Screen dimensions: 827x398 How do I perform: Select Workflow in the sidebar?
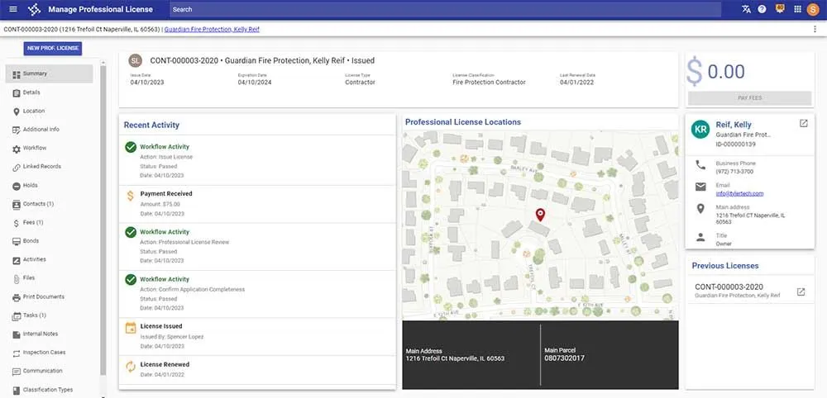[x=35, y=148]
